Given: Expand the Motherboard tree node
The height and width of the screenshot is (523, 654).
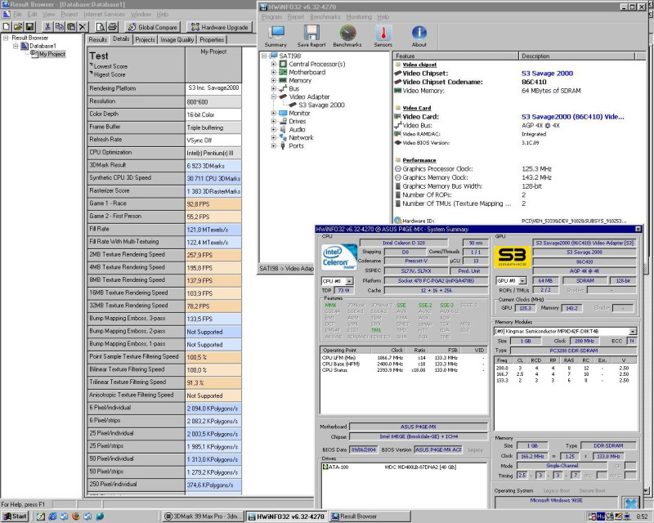Looking at the screenshot, I should 274,73.
